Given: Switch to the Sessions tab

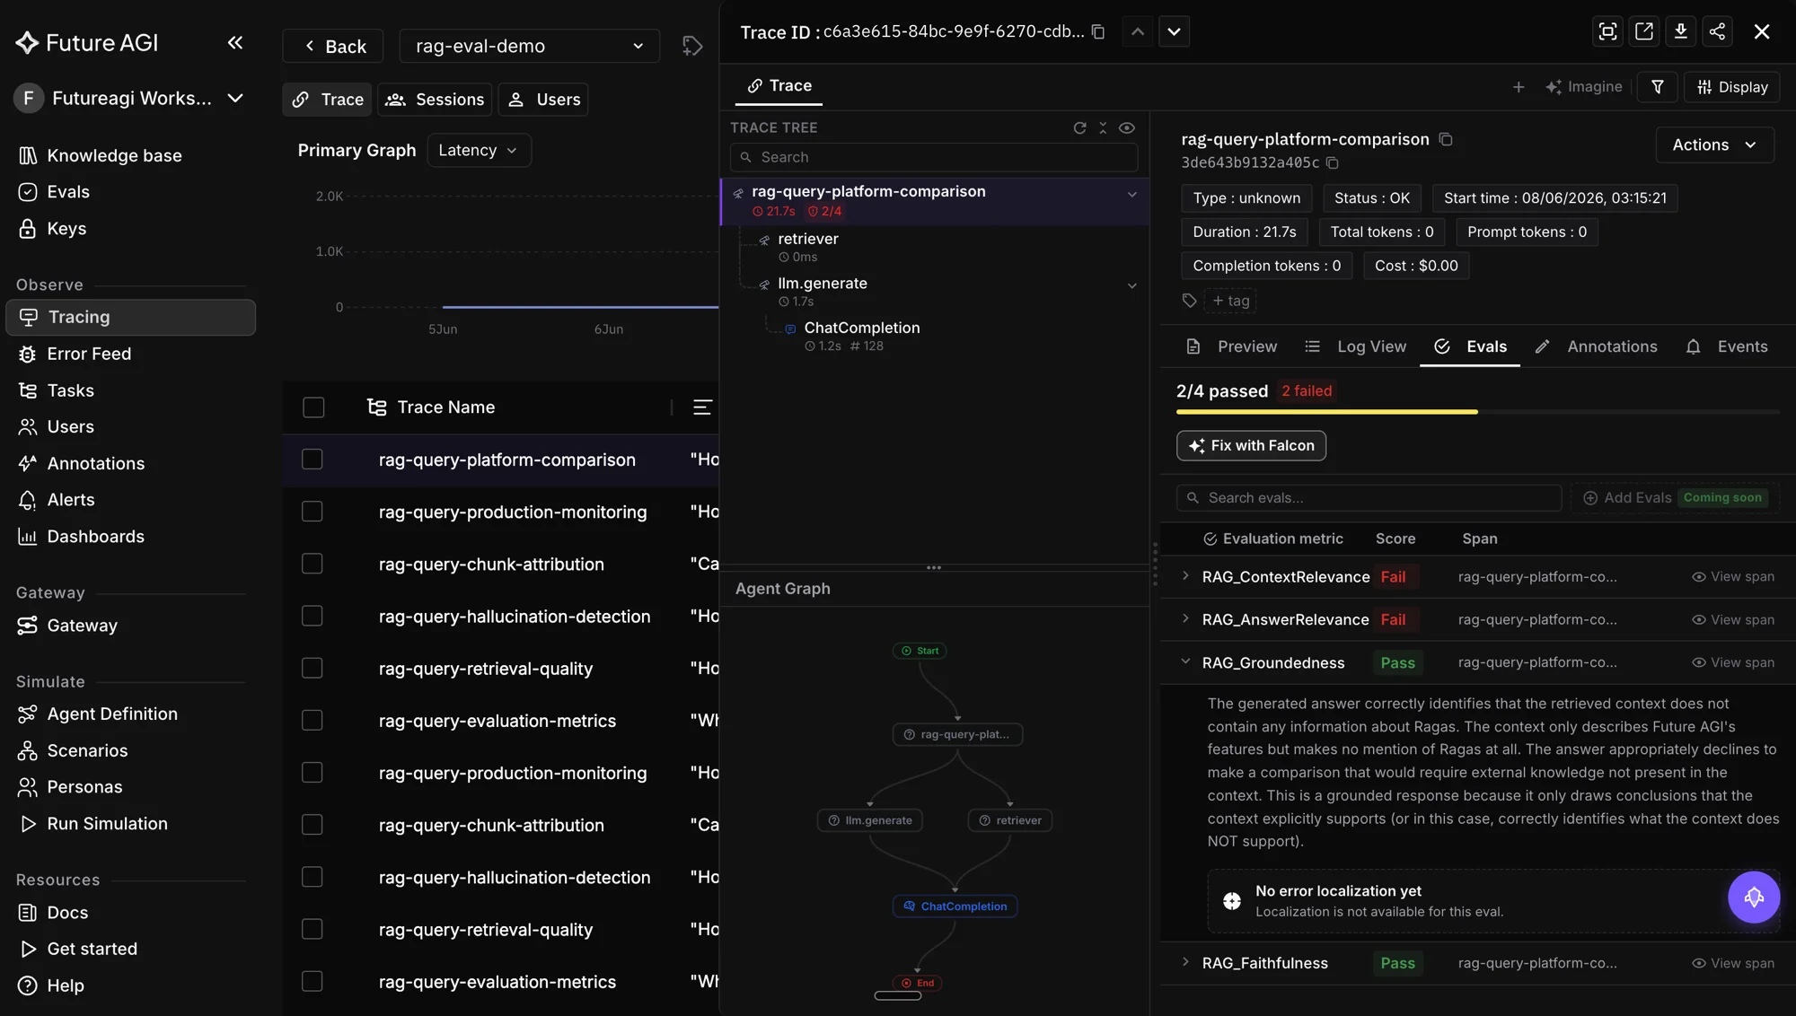Looking at the screenshot, I should [435, 100].
